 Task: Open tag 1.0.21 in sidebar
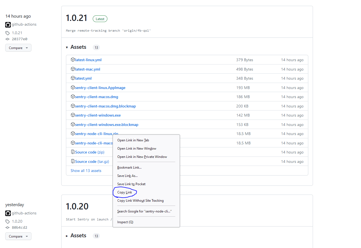point(17,33)
